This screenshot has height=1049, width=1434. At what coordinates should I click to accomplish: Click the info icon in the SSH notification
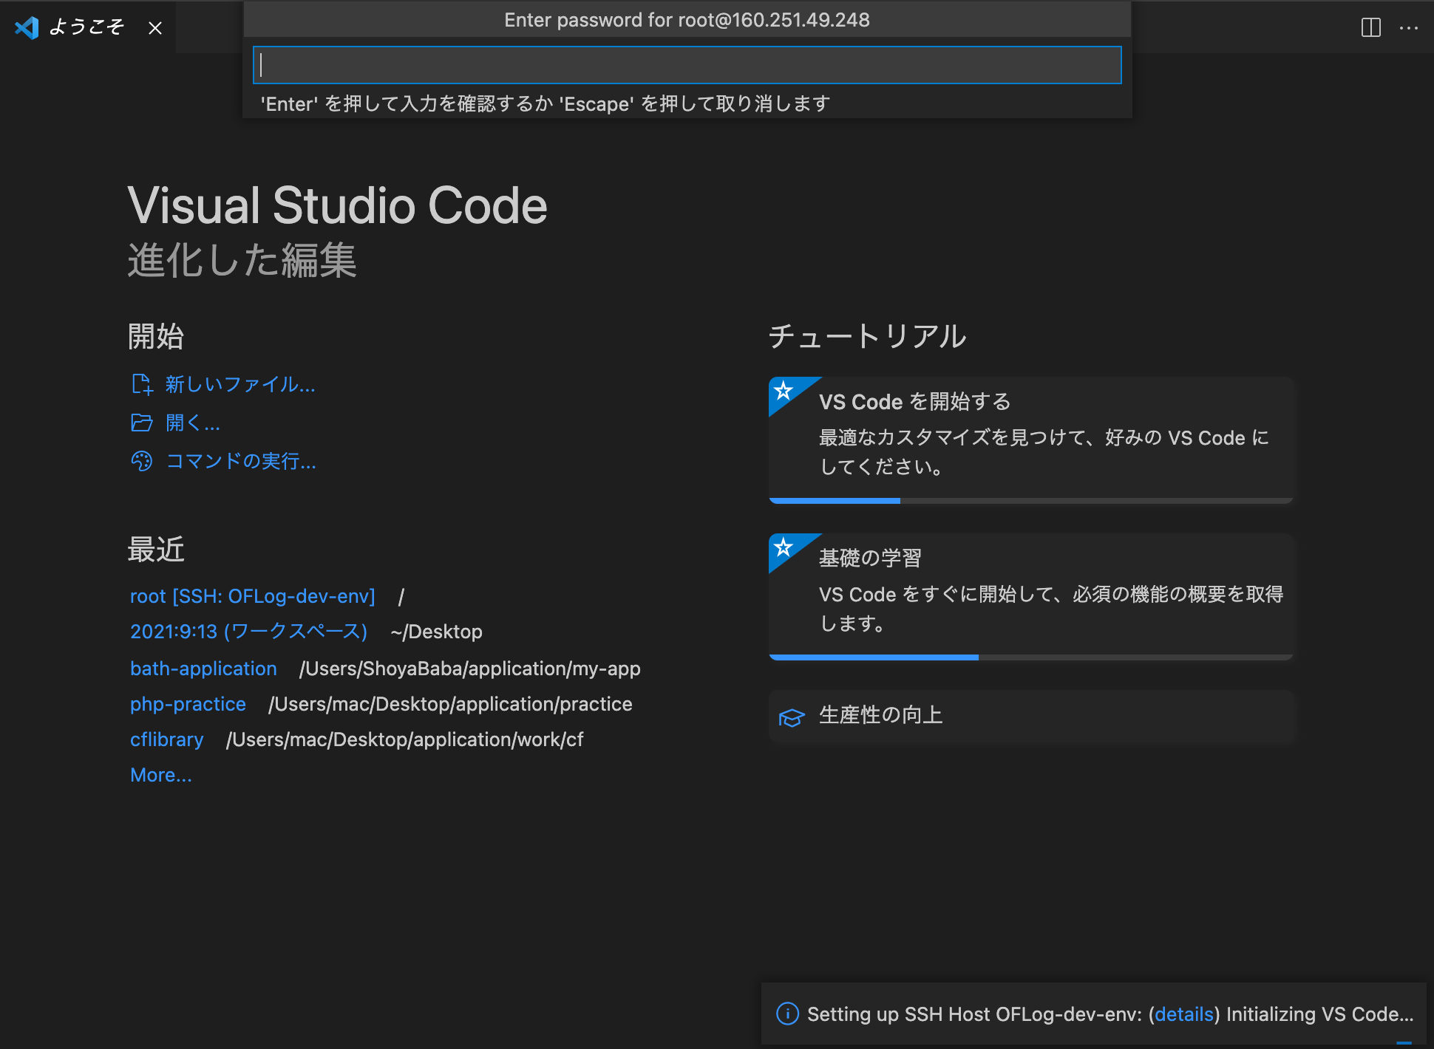[x=788, y=1014]
